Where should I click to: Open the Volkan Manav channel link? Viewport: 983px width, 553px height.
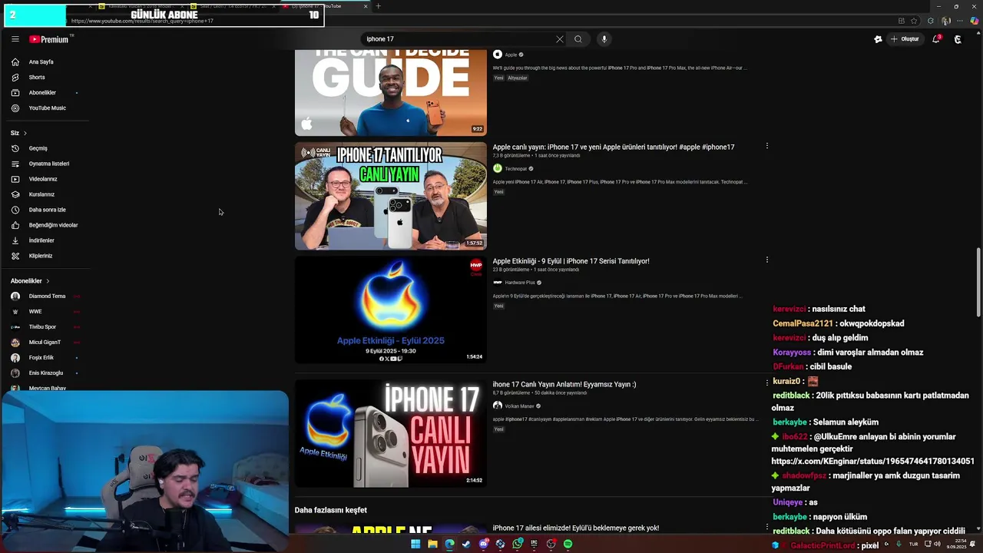click(x=519, y=406)
